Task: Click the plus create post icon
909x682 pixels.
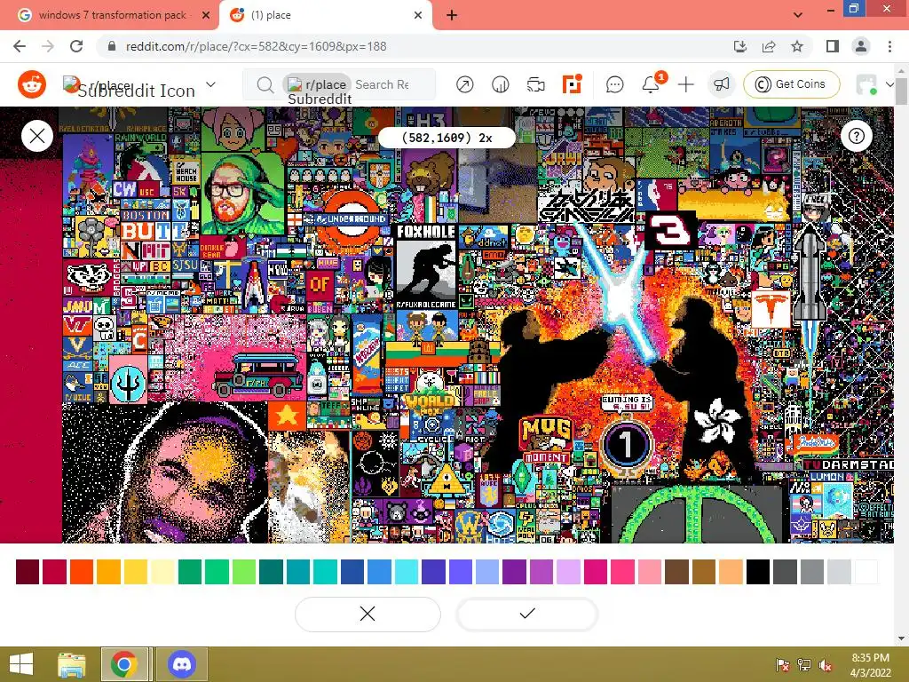Action: (686, 84)
